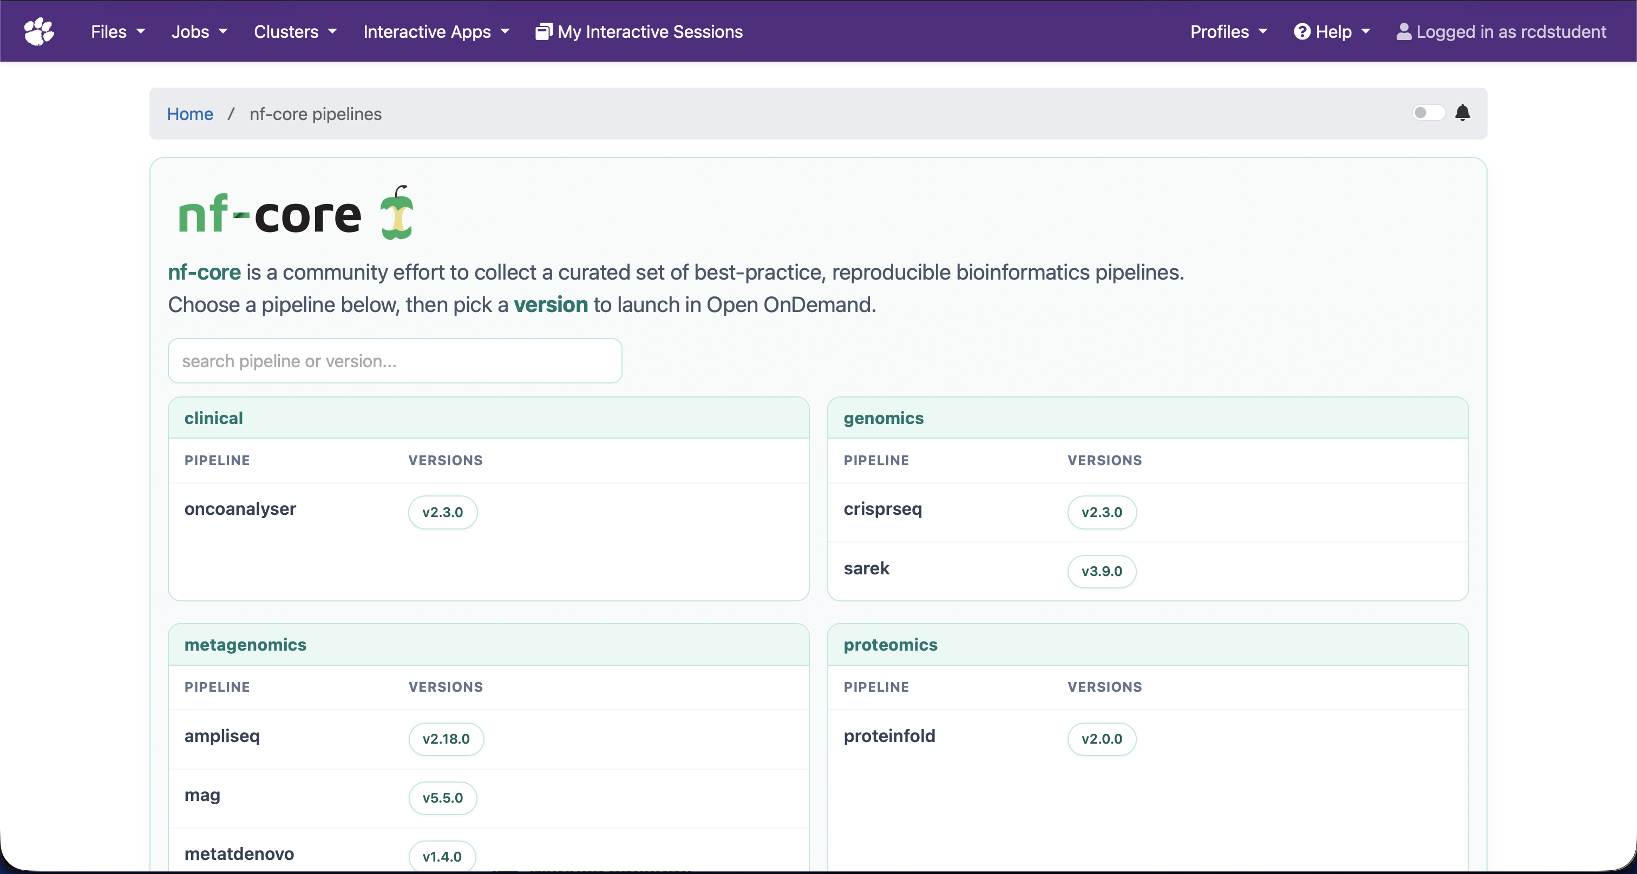Open My Interactive Sessions
The height and width of the screenshot is (874, 1637).
639,31
